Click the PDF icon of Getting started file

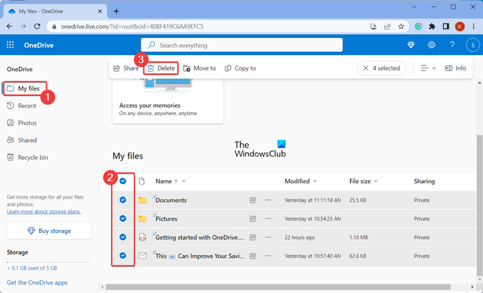tap(142, 237)
